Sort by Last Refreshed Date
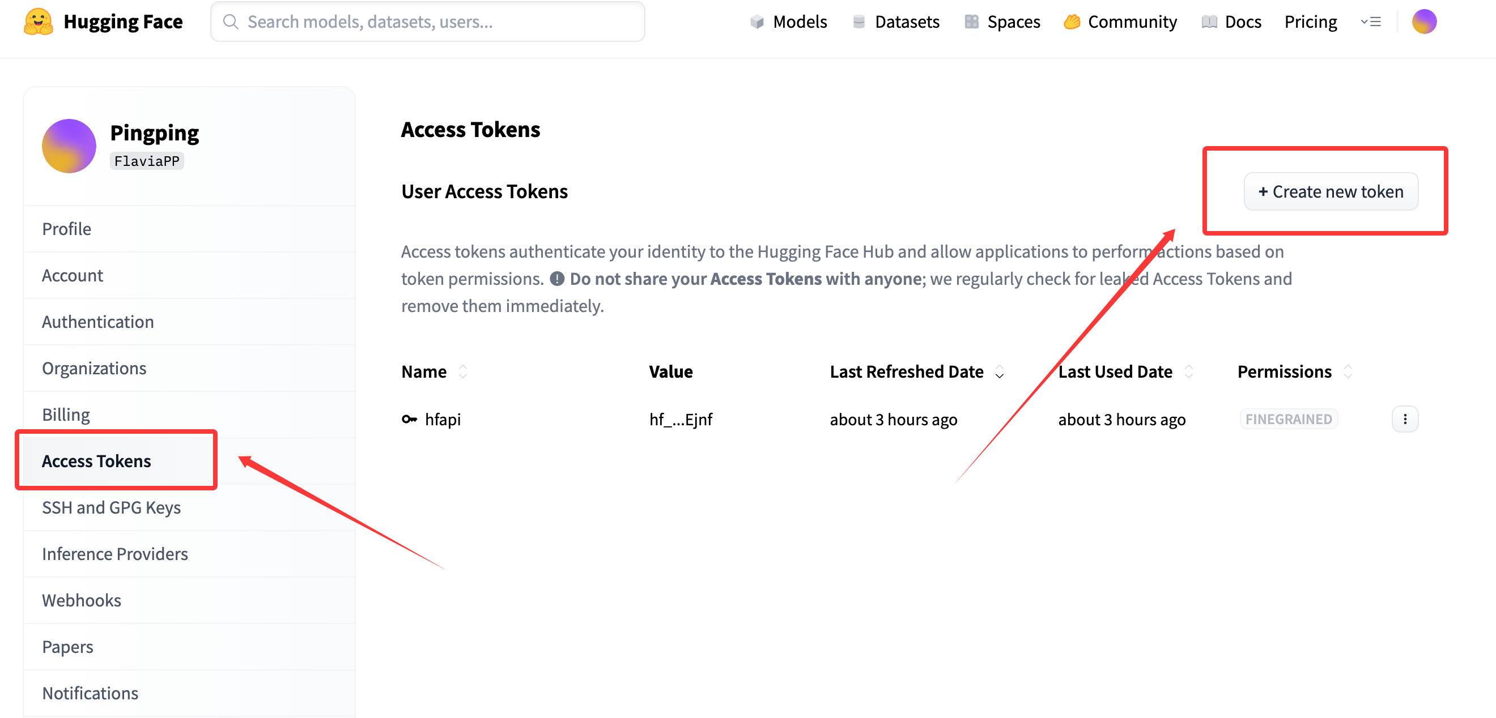 [x=999, y=371]
